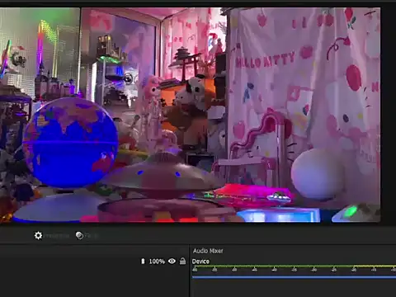Click the Audio Mixer panel title
The image size is (396, 297).
point(208,251)
